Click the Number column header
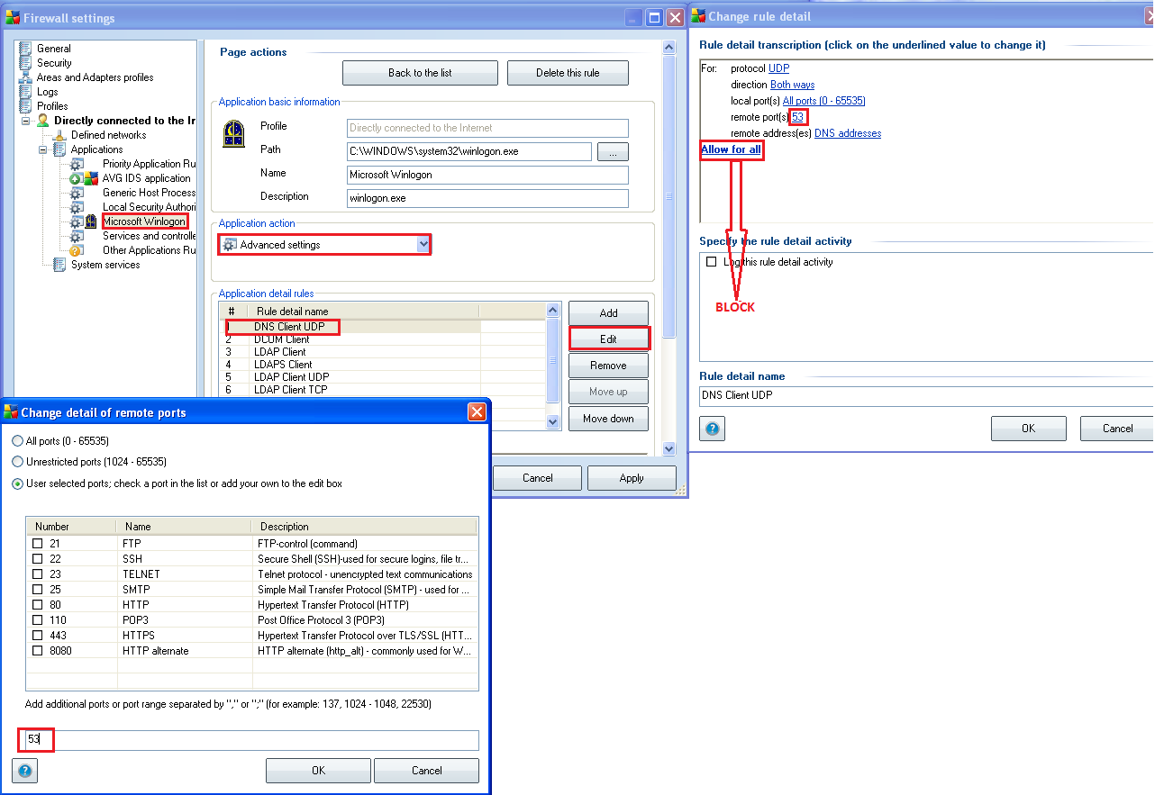 [x=72, y=527]
